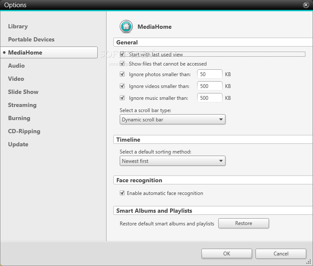The image size is (313, 266).
Task: Click the Cancel button
Action: coord(281,253)
